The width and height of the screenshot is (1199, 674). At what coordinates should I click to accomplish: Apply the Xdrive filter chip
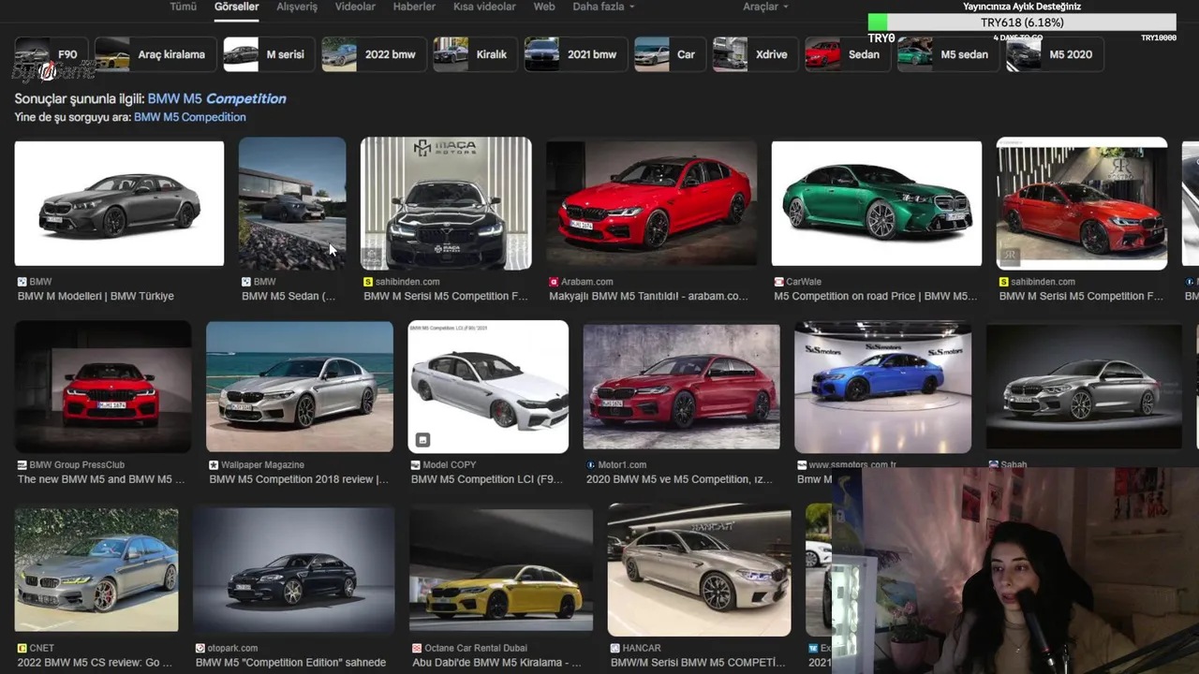click(755, 54)
